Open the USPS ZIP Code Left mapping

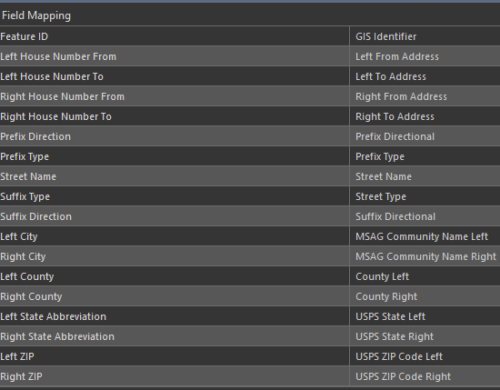425,356
